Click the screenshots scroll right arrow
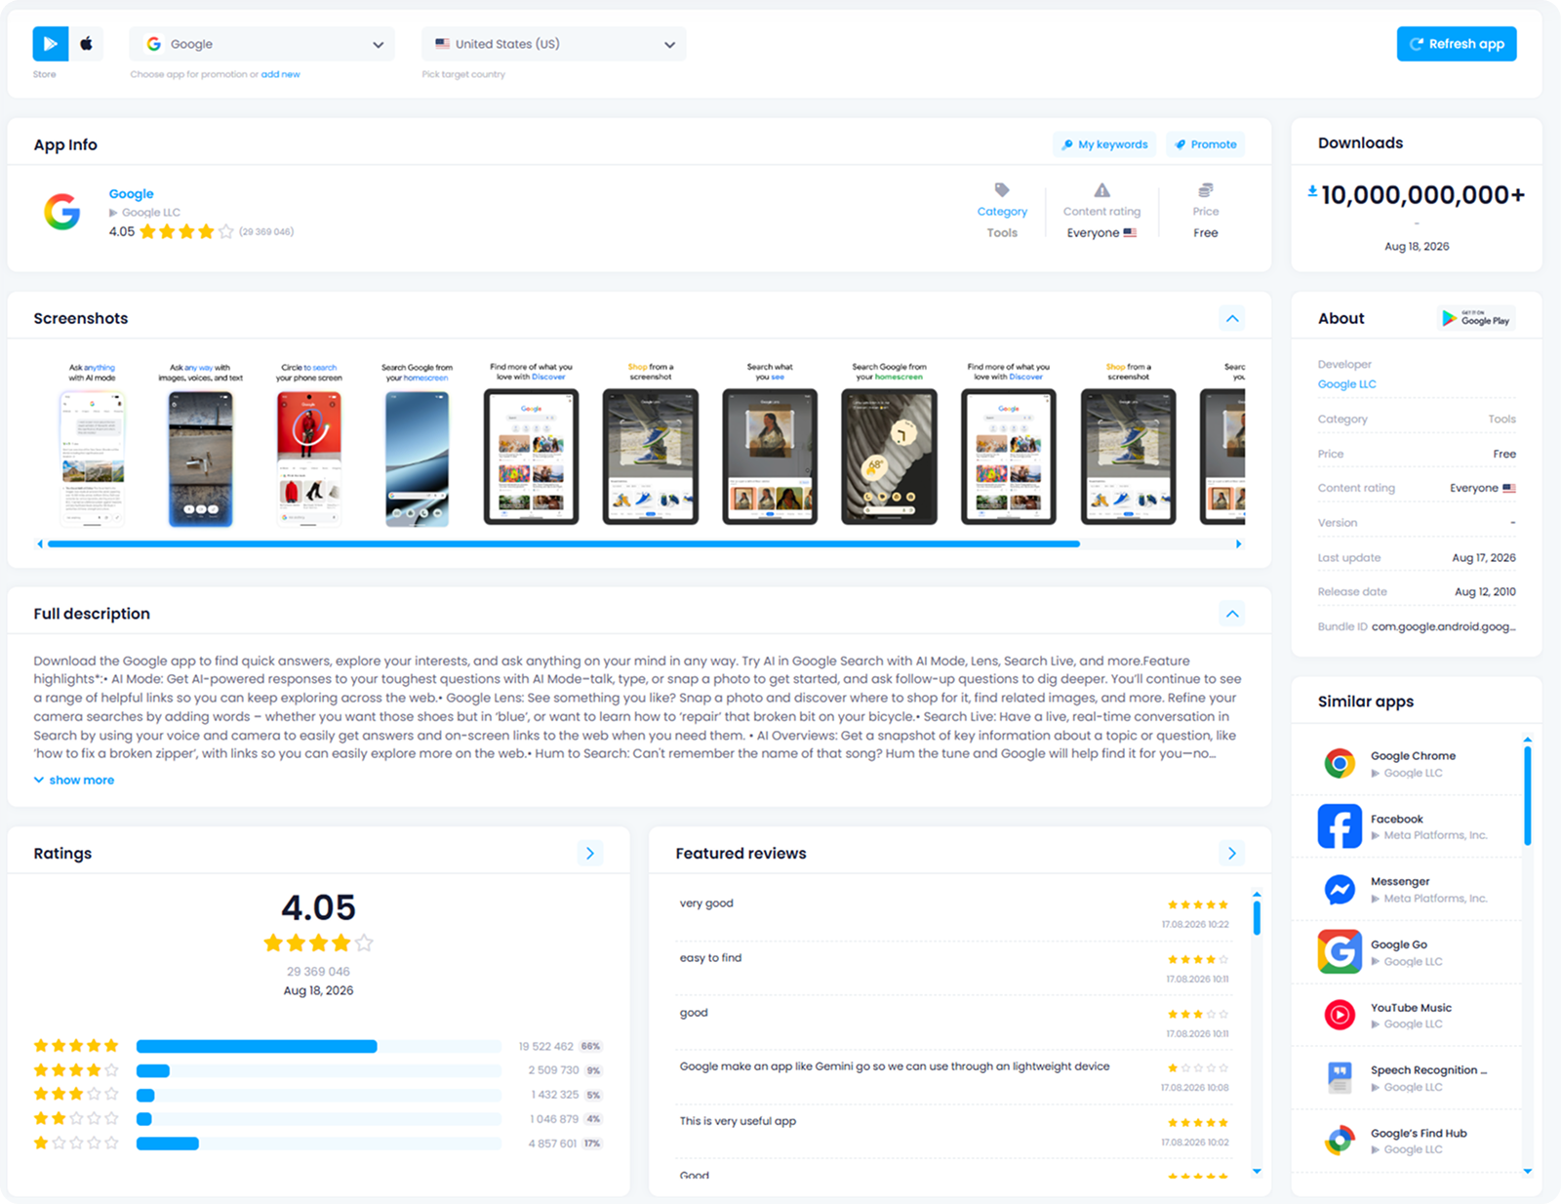 coord(1239,544)
